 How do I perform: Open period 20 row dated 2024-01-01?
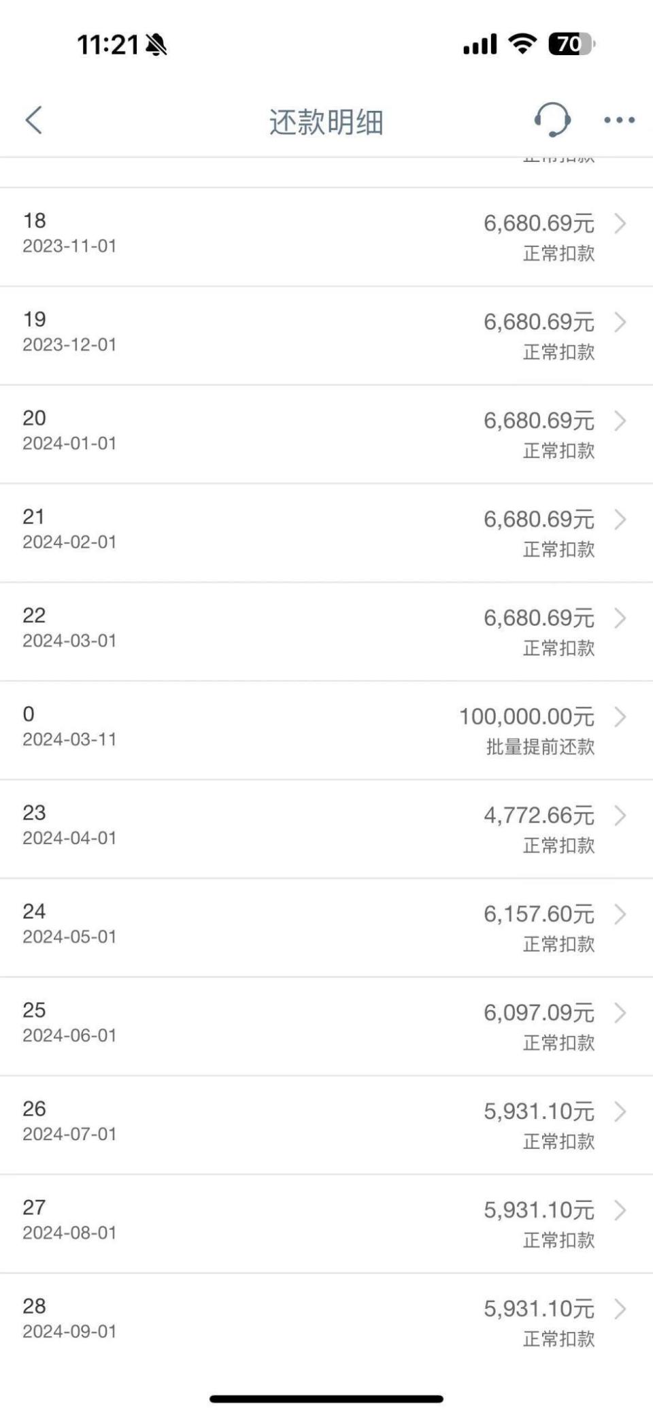coord(326,434)
